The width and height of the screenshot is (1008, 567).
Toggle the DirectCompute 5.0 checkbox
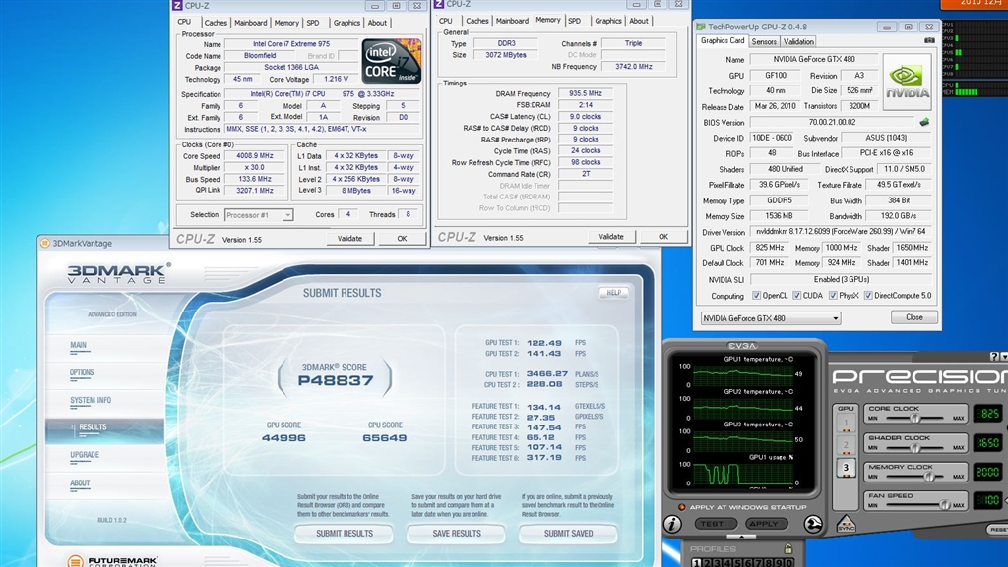pyautogui.click(x=868, y=296)
